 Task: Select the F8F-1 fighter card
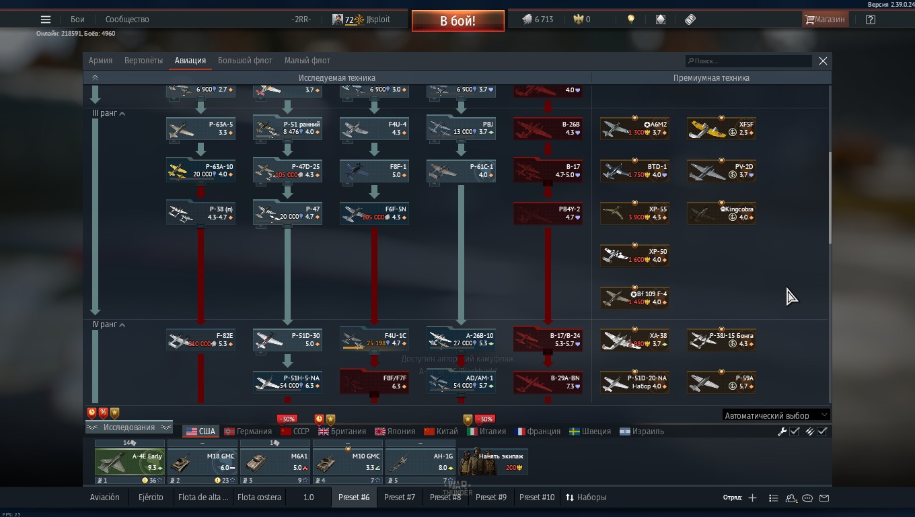point(374,171)
